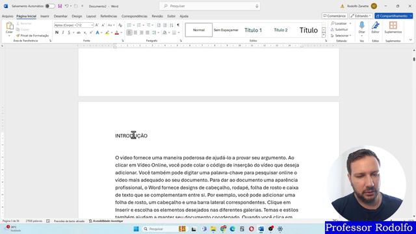Align text left
Viewport: 416px width, 234px height.
129,32
